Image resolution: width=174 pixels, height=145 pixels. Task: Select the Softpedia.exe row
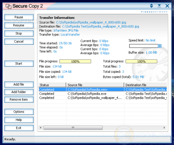tap(103, 94)
